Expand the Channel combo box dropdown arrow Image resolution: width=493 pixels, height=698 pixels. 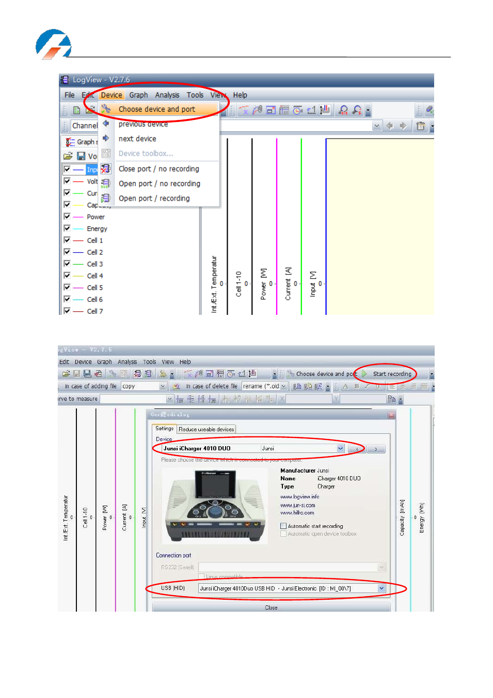(377, 126)
